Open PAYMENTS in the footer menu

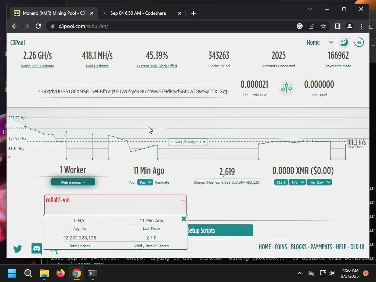[x=321, y=247]
